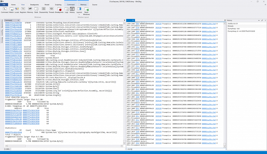Screen dimensions: 267x154
Task: Click Command pane scroll left arrow
Action: (6, 146)
